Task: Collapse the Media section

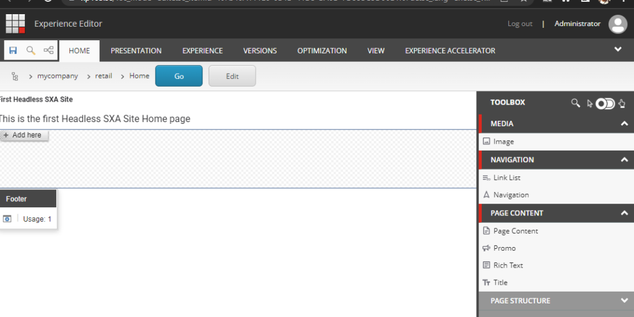Action: coord(624,124)
